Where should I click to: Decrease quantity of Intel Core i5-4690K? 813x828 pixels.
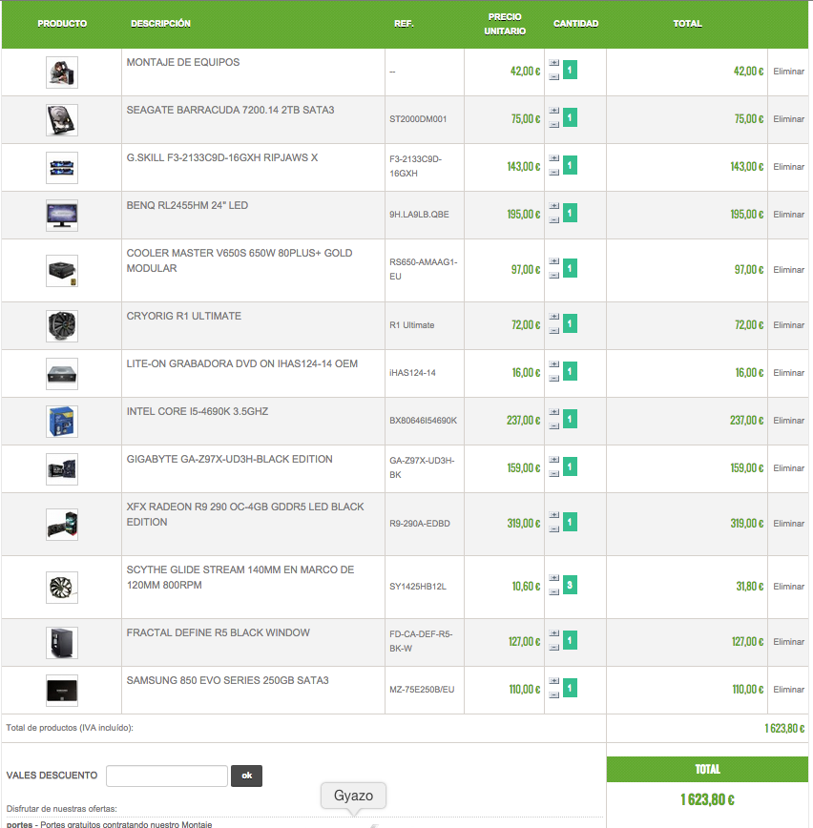click(553, 426)
